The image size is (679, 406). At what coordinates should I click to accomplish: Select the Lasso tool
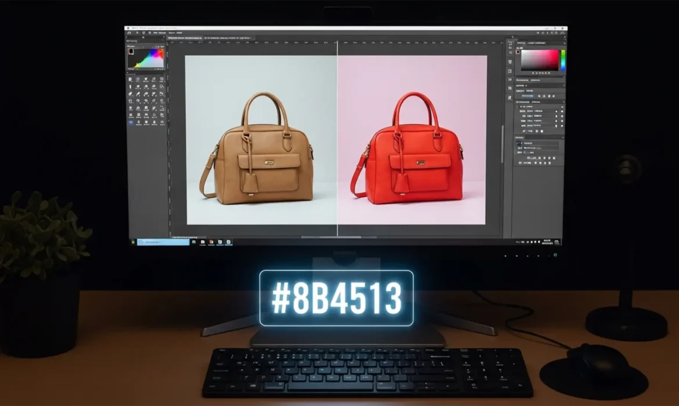click(146, 79)
